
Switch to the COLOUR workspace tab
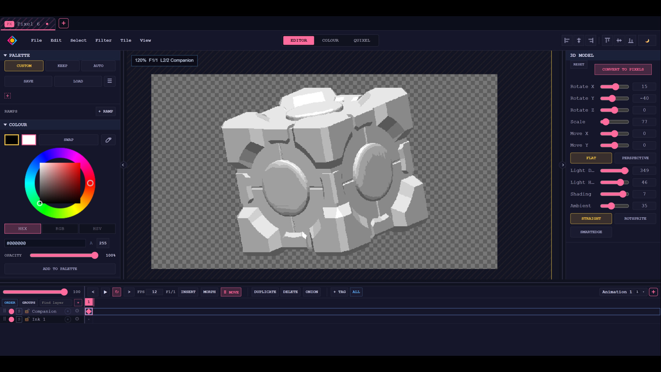pyautogui.click(x=330, y=40)
